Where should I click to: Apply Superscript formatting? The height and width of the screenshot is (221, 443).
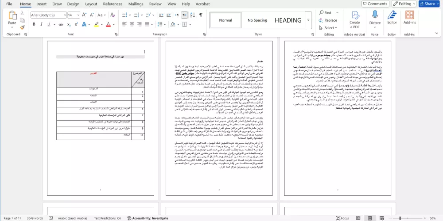tap(76, 24)
